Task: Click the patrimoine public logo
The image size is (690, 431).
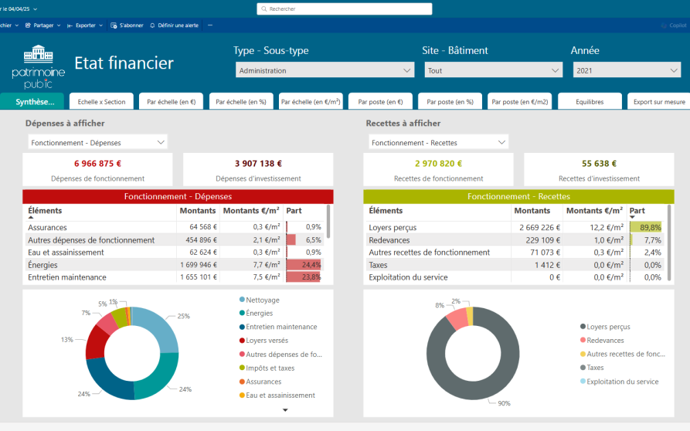Action: 39,67
